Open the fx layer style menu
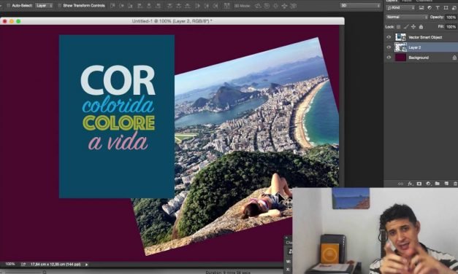Viewport: 458px width, 274px height. [410, 184]
